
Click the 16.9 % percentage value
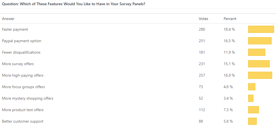(x=229, y=75)
